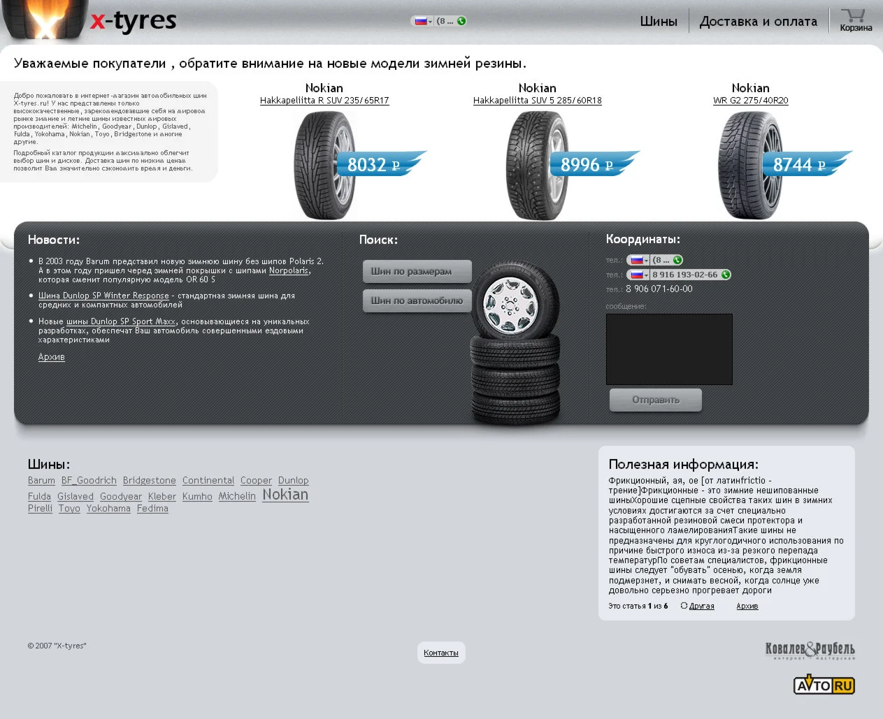883x719 pixels.
Task: Open flag dropdown in first Координаты phone row
Action: point(639,260)
